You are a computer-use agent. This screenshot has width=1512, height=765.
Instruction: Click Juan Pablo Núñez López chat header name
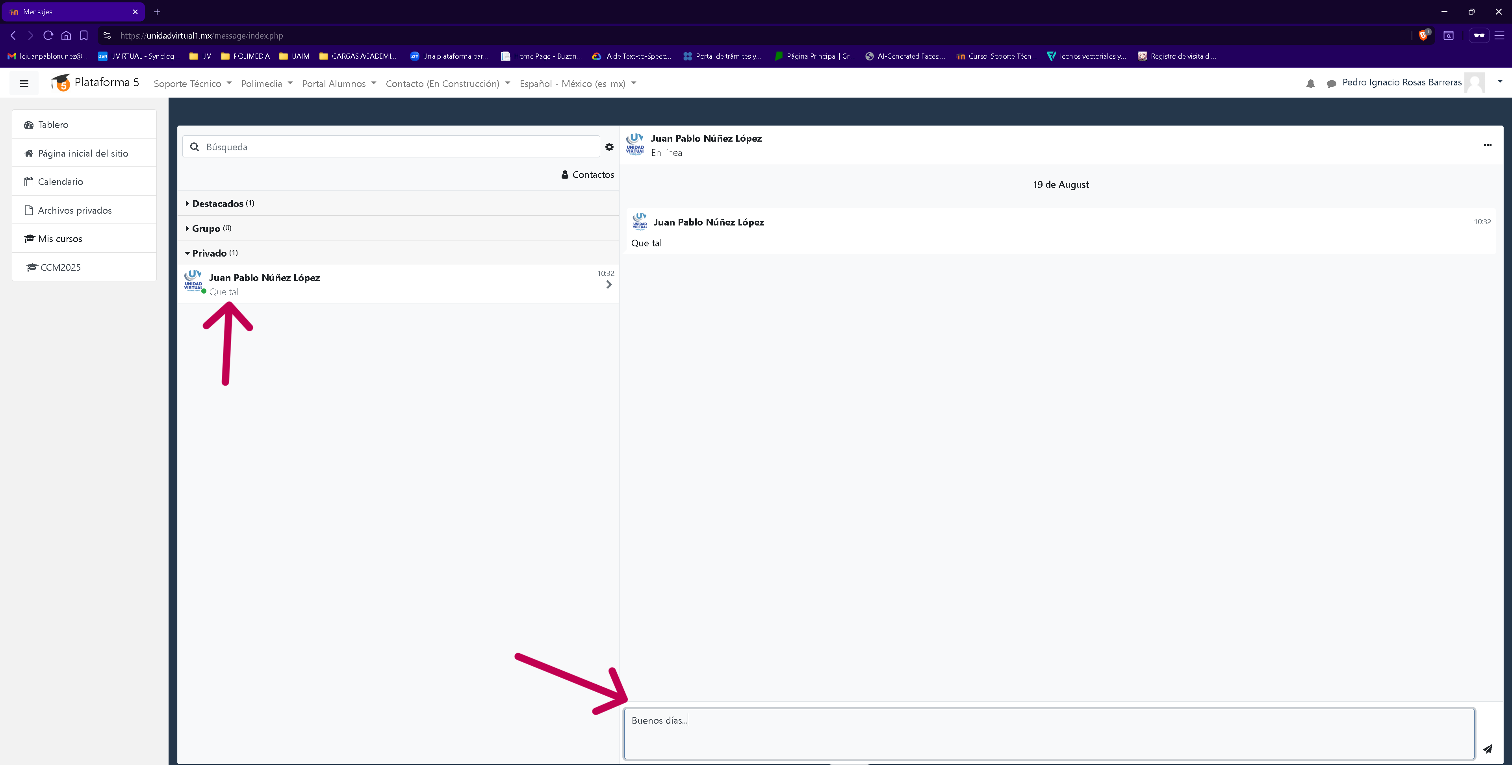point(706,139)
